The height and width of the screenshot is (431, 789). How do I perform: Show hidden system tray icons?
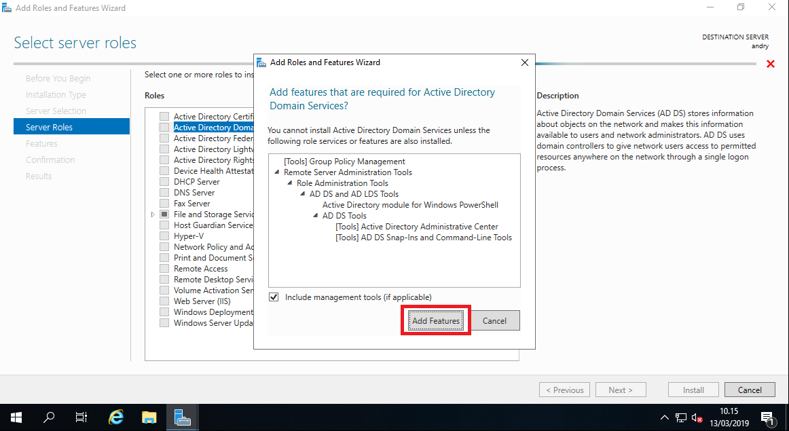665,417
